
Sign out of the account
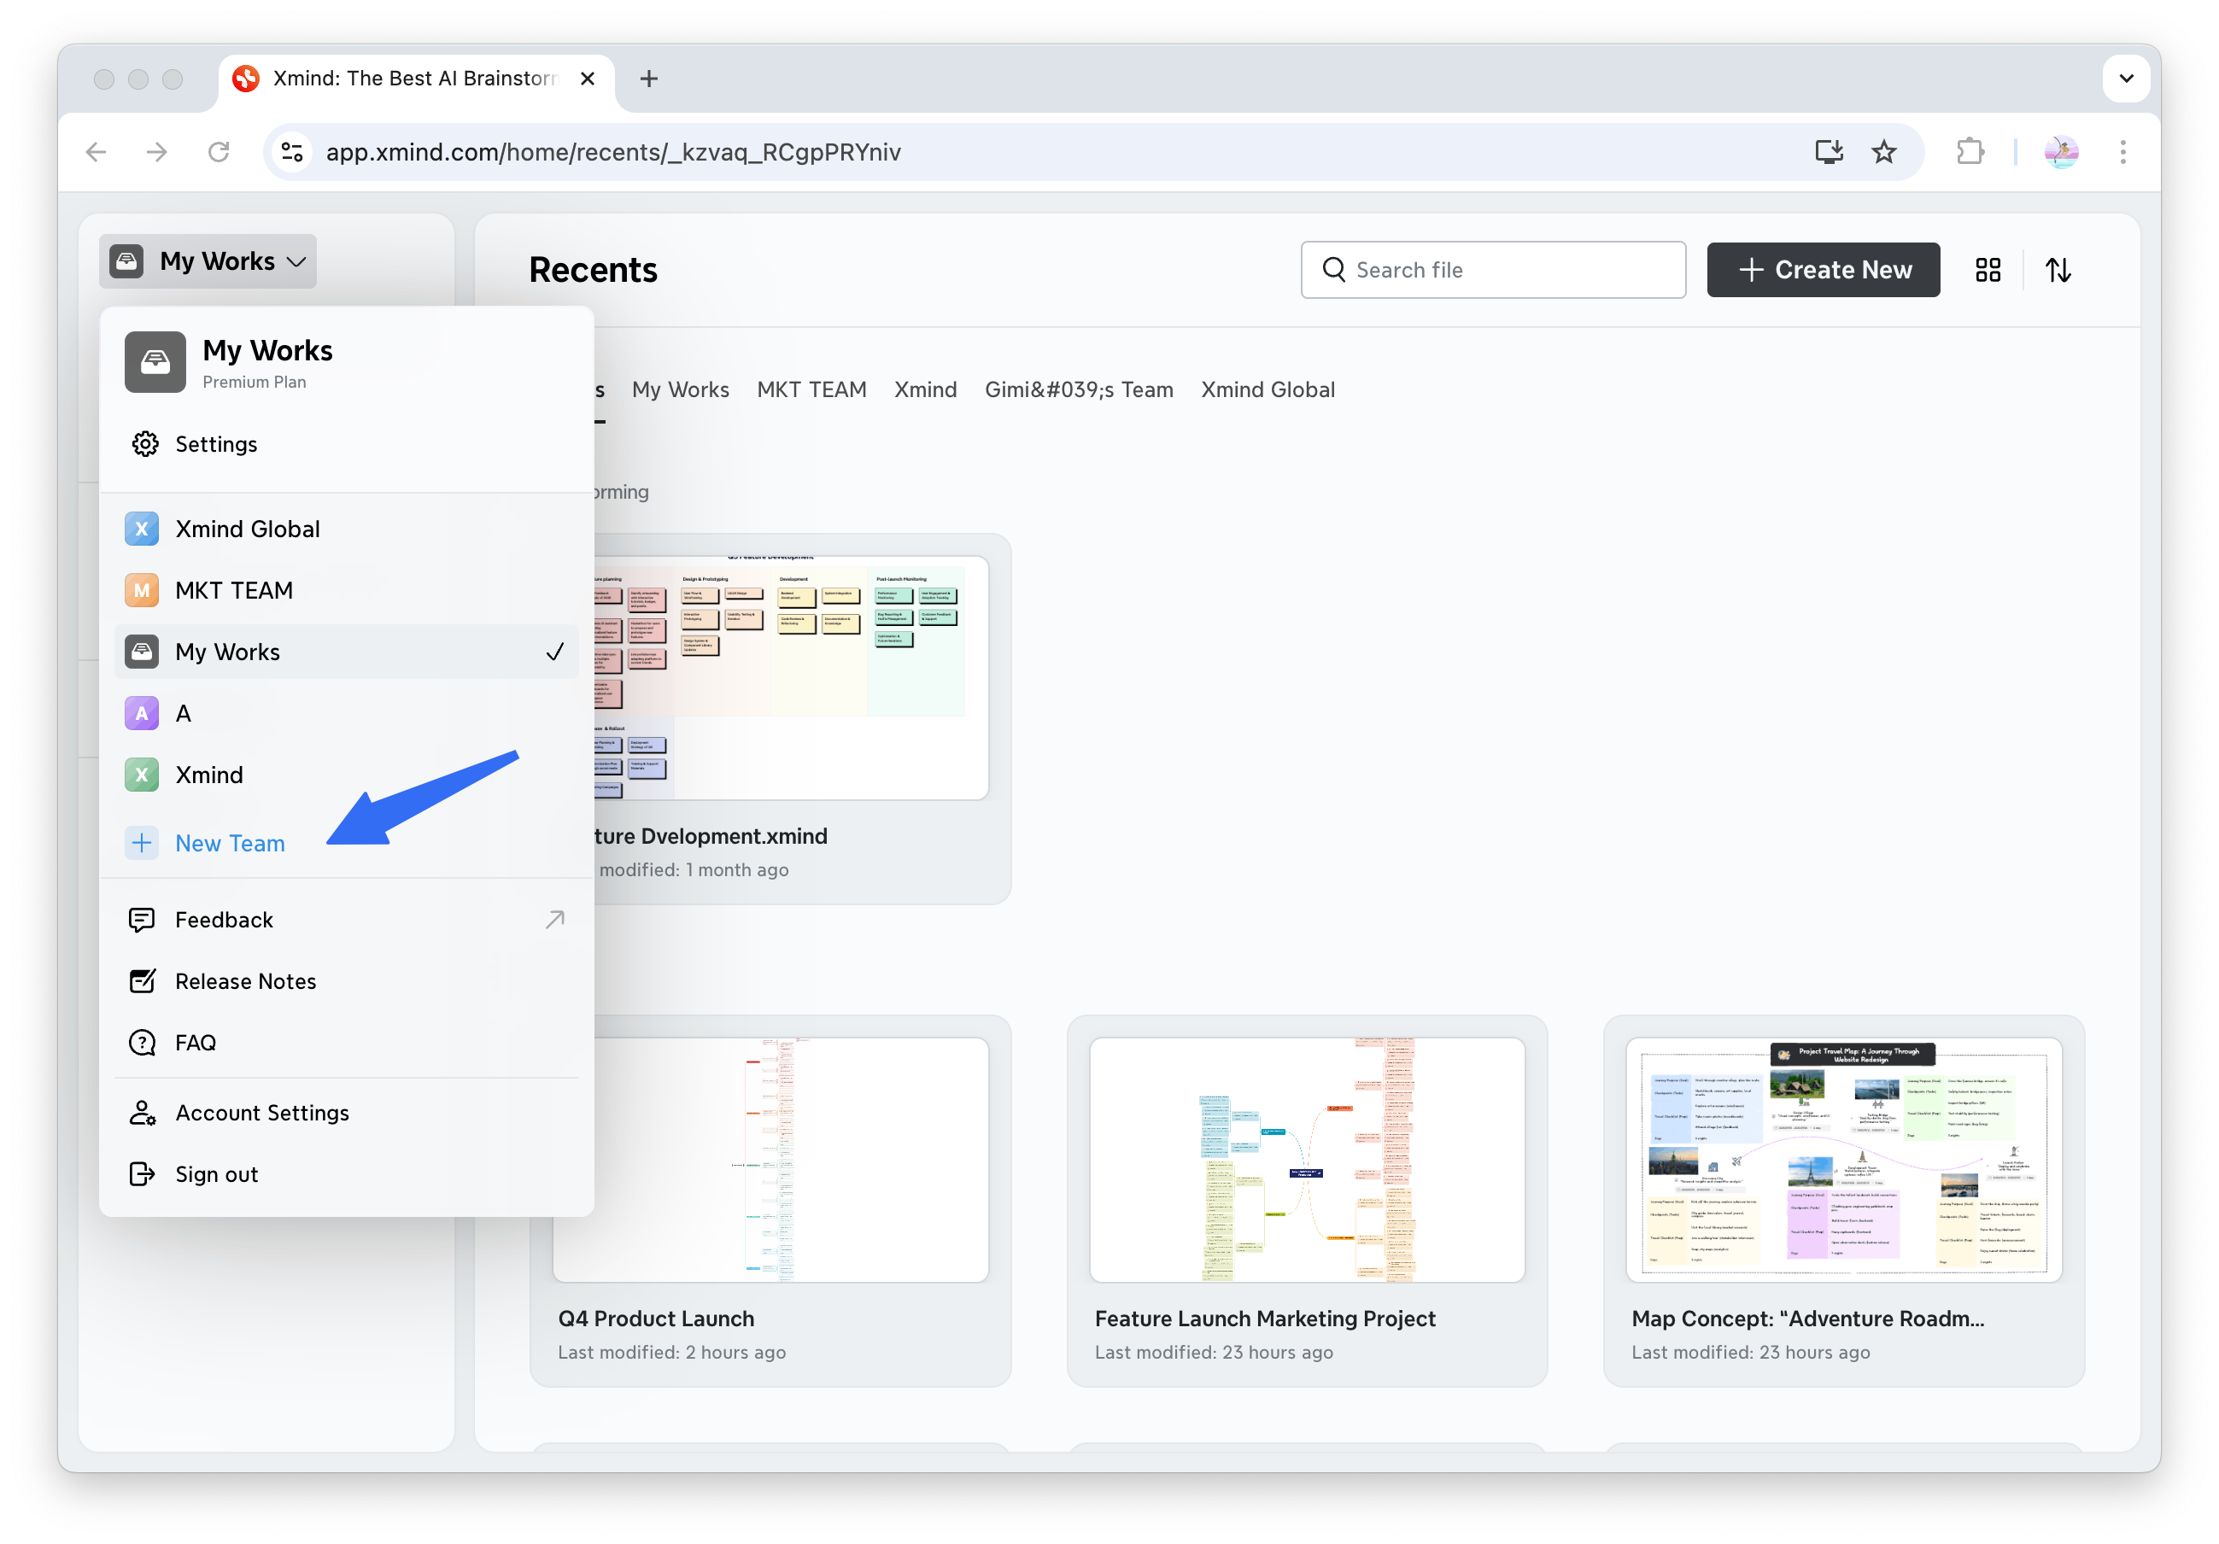[346, 1175]
